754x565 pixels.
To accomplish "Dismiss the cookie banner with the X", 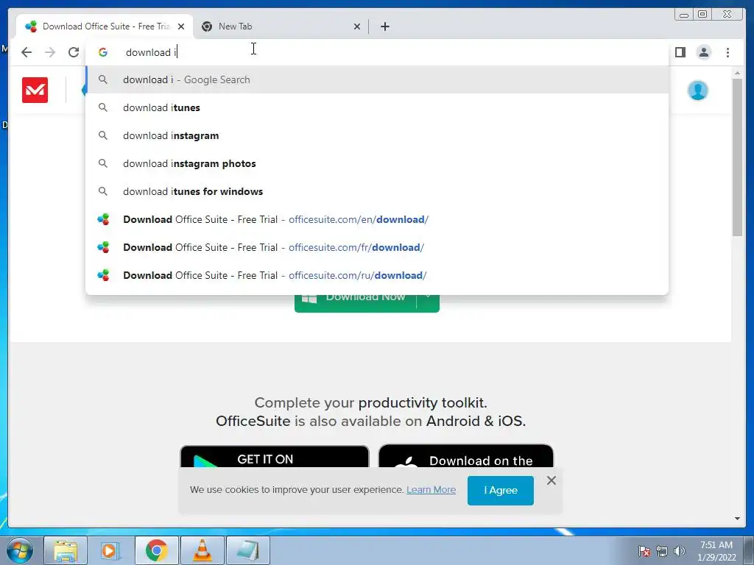I will click(x=551, y=480).
